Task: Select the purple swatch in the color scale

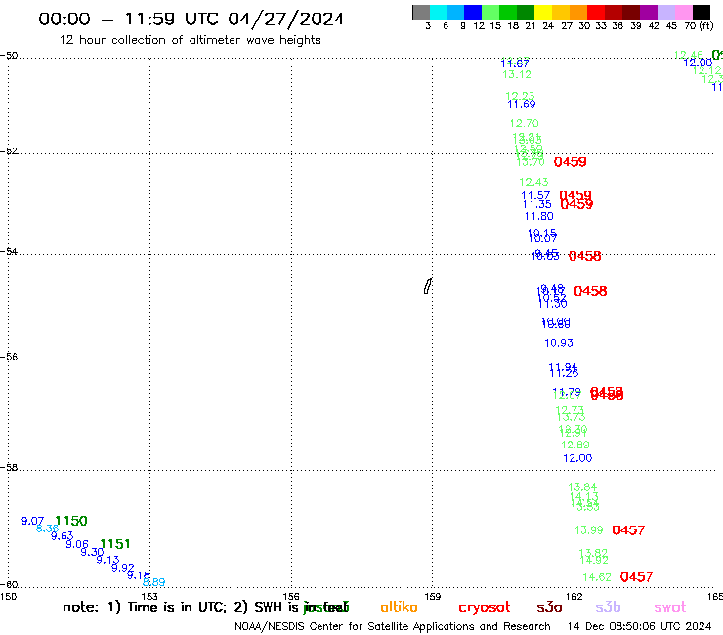Action: coord(649,12)
